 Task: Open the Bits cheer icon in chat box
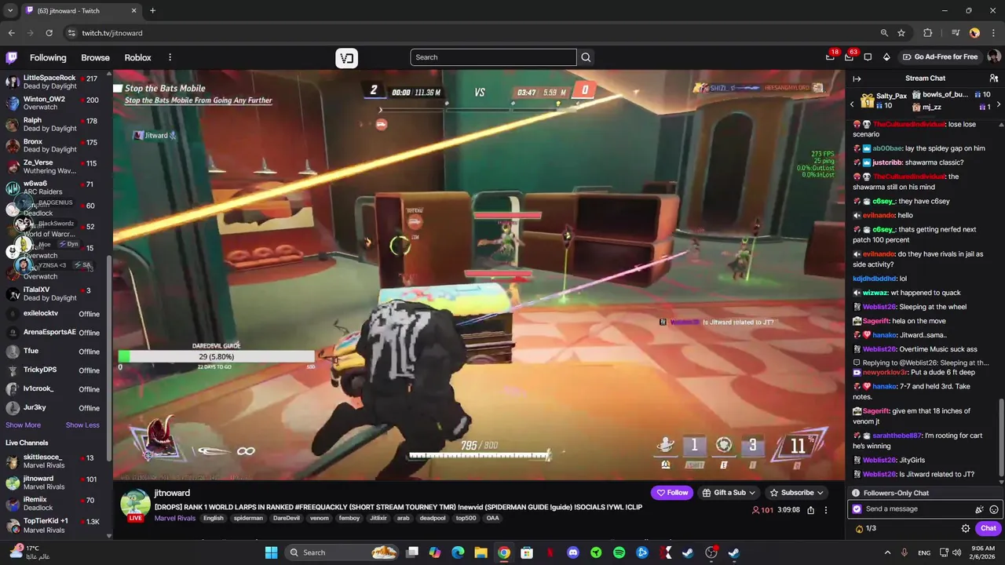click(x=979, y=509)
